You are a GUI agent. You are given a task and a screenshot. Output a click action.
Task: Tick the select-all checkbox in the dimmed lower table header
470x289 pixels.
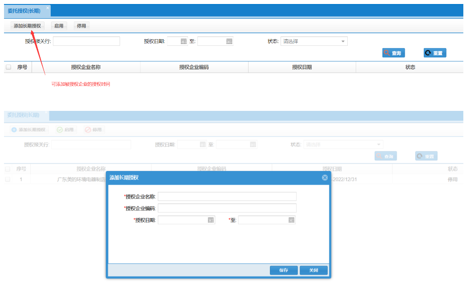click(x=8, y=169)
